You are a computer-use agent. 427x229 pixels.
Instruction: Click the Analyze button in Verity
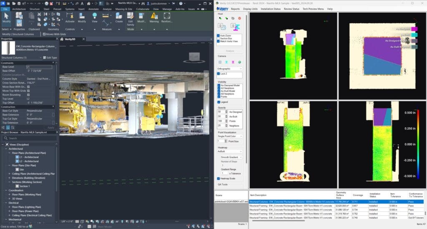230,51
